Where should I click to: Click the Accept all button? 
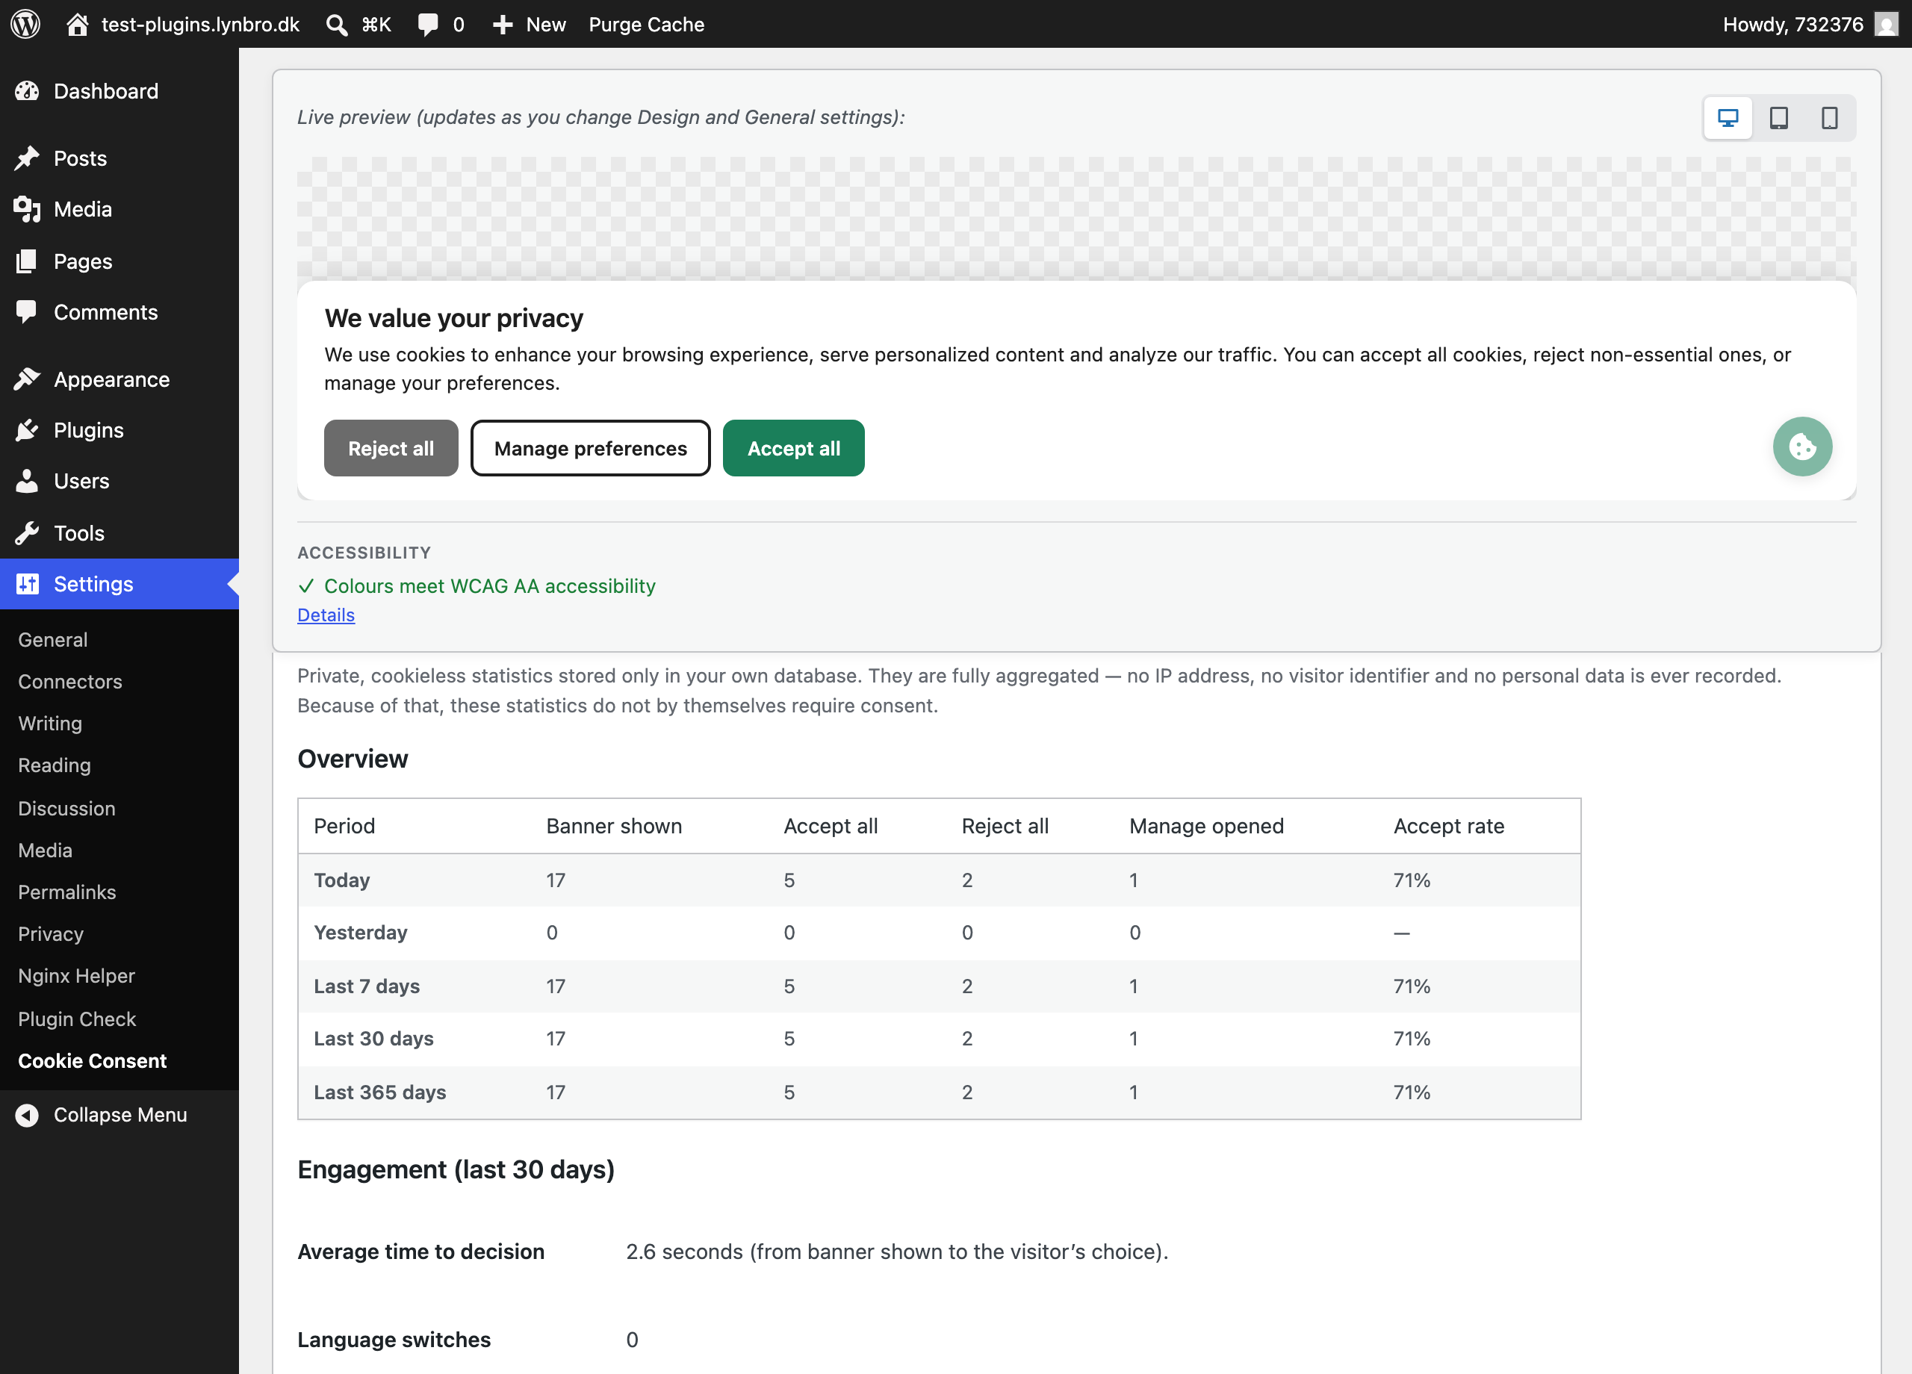[793, 449]
